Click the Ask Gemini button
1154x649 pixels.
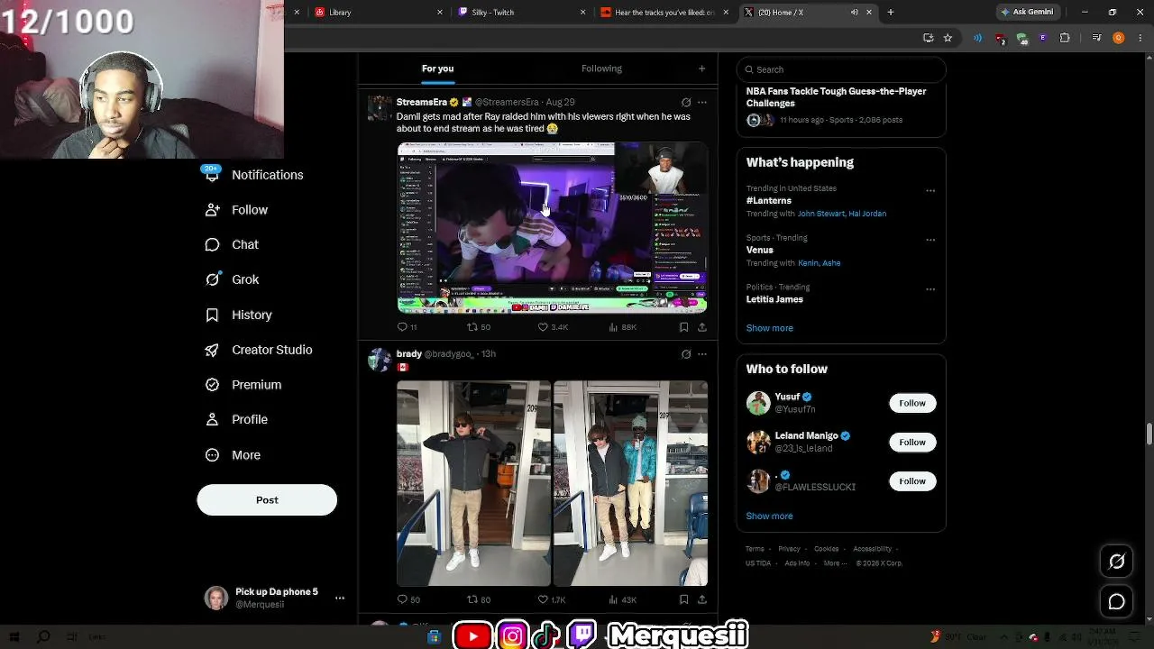1030,12
